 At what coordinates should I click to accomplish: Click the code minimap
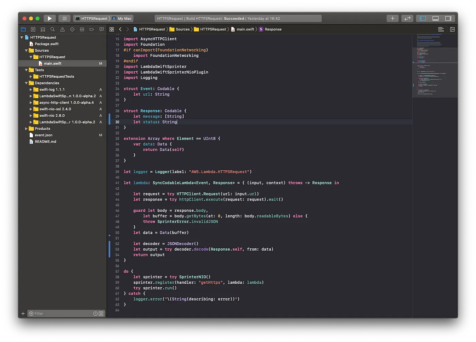(x=435, y=66)
